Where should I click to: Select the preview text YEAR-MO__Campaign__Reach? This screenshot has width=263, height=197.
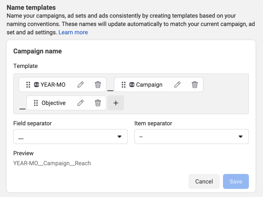52,163
